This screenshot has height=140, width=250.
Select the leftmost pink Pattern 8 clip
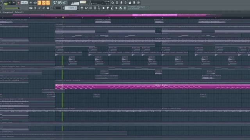[x=105, y=86]
